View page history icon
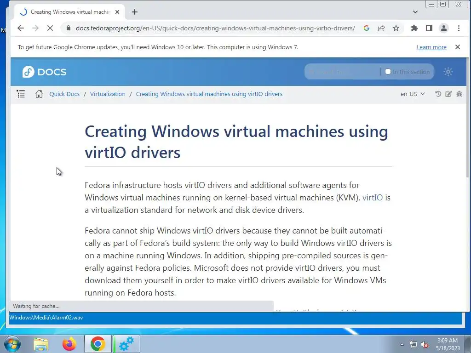 (438, 94)
